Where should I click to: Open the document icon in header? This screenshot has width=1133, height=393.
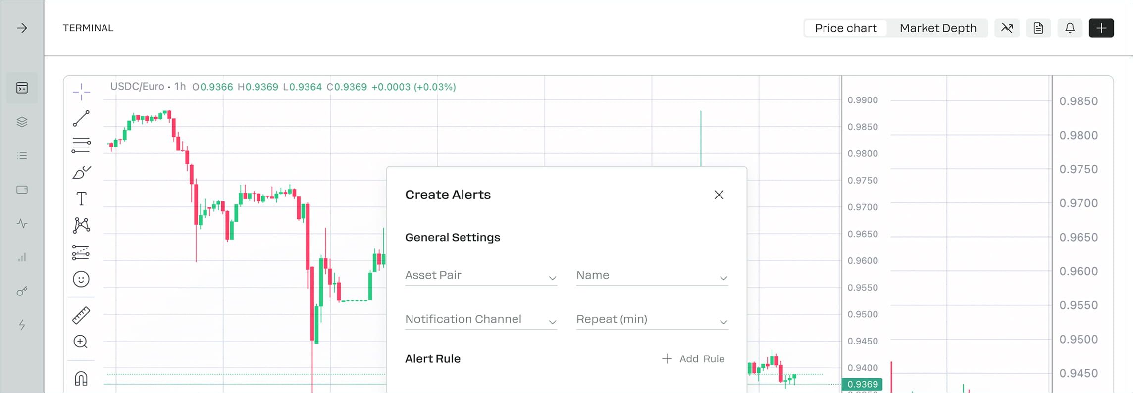pos(1038,28)
